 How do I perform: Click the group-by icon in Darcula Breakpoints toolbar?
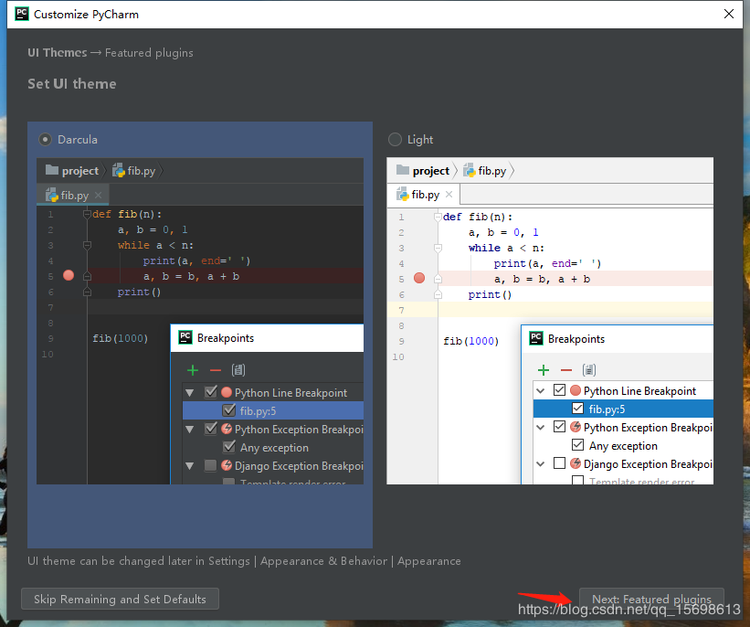click(x=238, y=370)
